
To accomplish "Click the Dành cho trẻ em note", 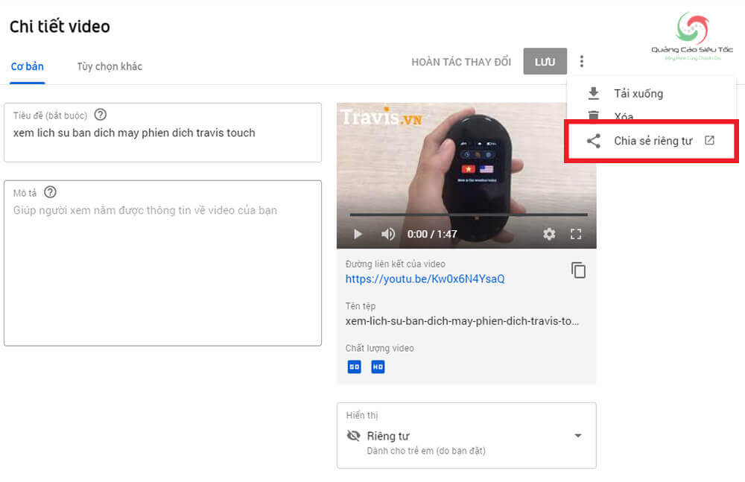I will 425,451.
